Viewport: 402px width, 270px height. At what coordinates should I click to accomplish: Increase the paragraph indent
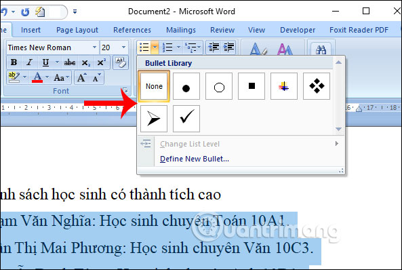[228, 47]
